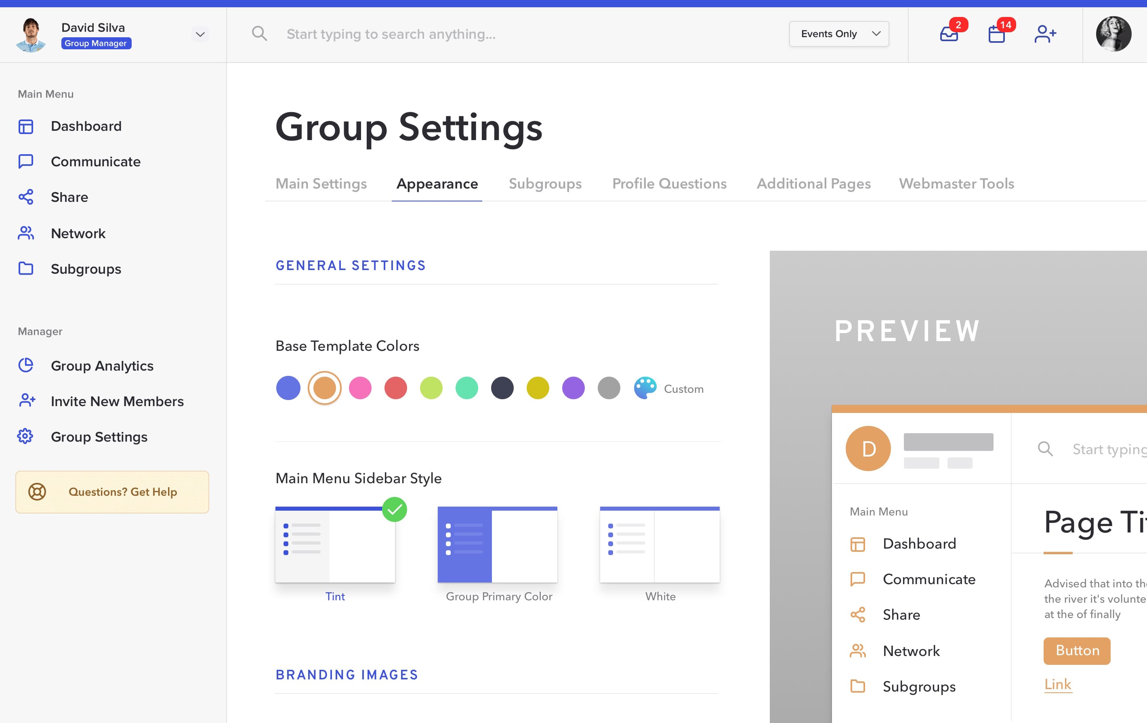Viewport: 1147px width, 723px height.
Task: Switch to the Subgroups tab
Action: (545, 184)
